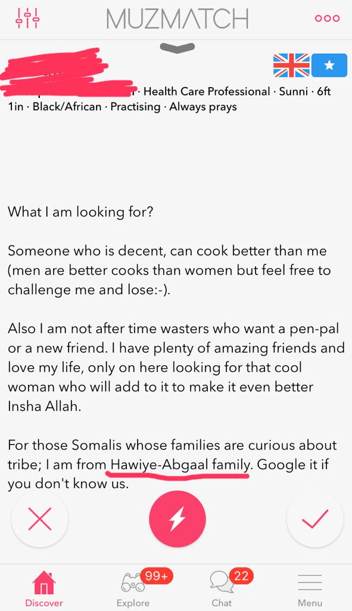Collapse profile using the top chevron handle
This screenshot has height=611, width=352.
(177, 47)
